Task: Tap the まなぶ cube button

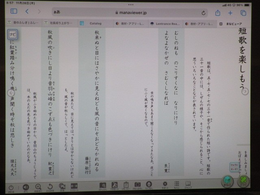Action: [227, 182]
